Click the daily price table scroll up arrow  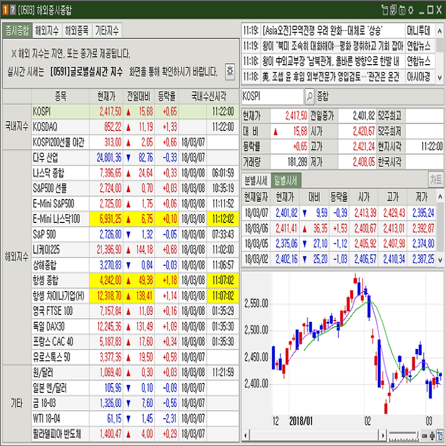click(440, 197)
